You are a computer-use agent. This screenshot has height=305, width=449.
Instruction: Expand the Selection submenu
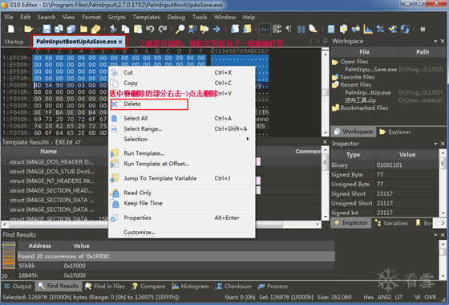coord(182,140)
